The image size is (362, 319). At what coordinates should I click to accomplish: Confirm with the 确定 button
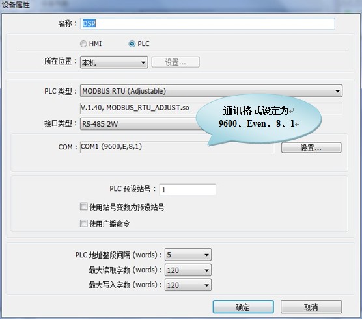243,307
